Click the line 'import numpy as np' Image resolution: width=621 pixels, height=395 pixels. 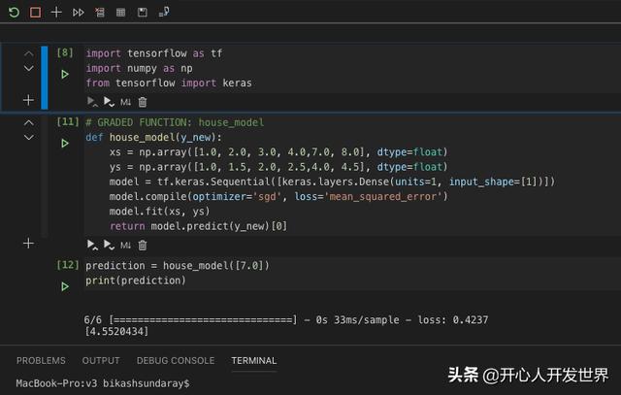(x=140, y=69)
